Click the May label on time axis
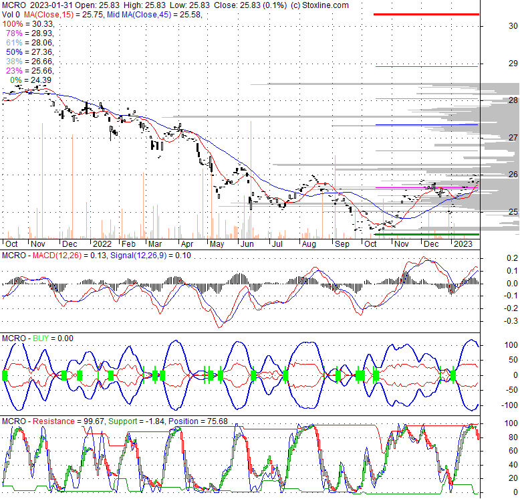This screenshot has width=520, height=499. point(217,244)
